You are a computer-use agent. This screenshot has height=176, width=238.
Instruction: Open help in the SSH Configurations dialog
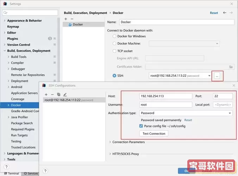coord(45,171)
